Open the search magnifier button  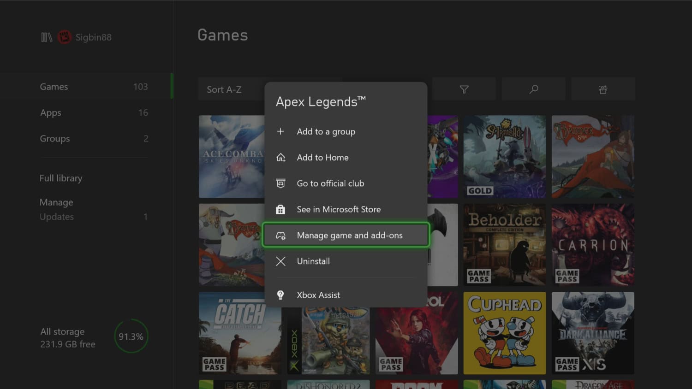point(534,89)
